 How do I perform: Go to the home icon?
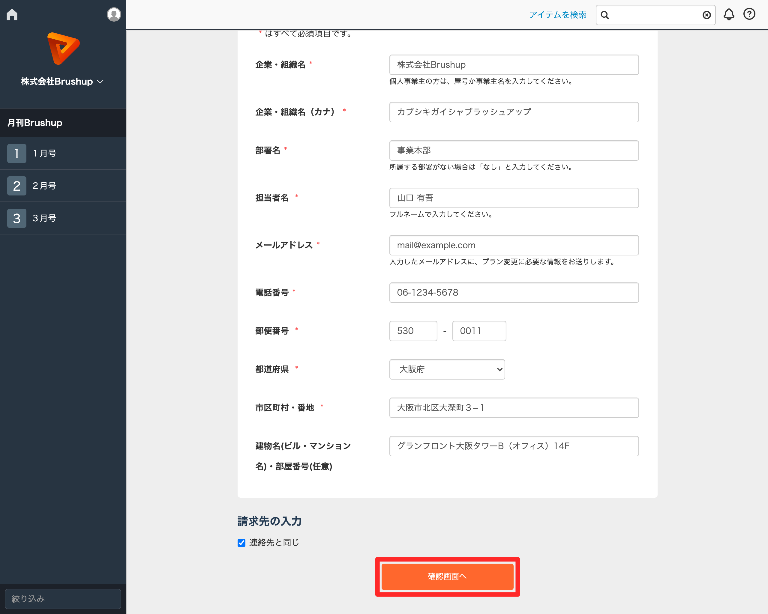[12, 15]
